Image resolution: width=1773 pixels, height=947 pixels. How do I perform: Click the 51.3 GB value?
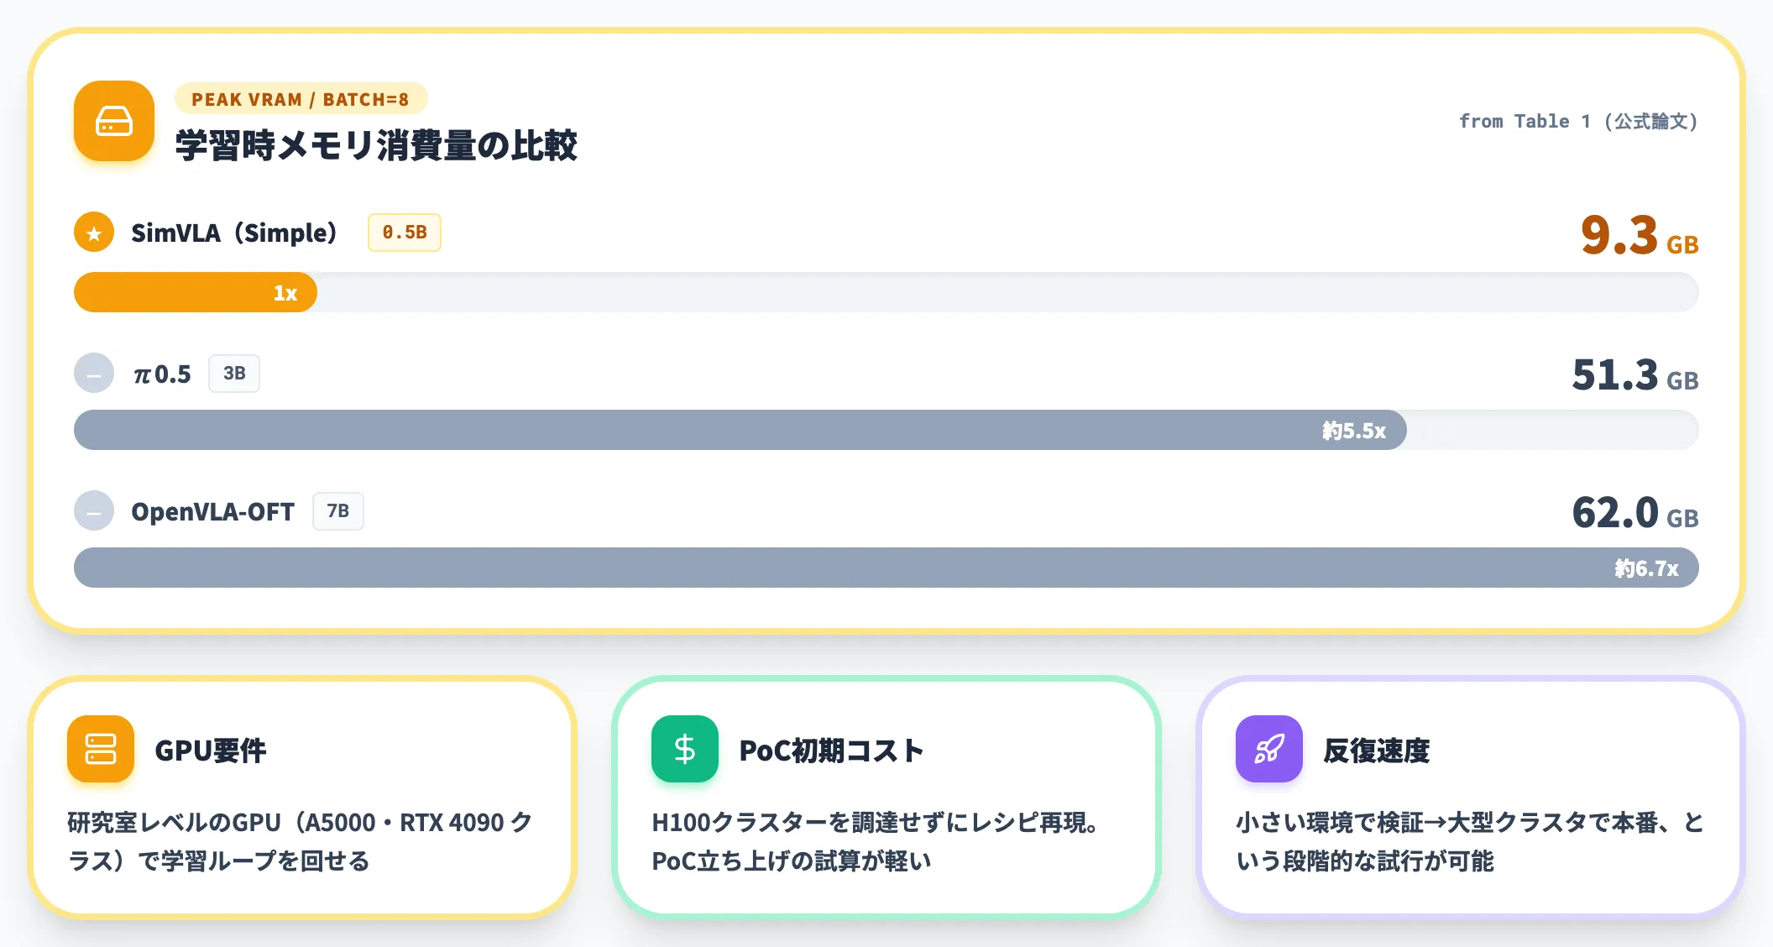click(x=1635, y=375)
